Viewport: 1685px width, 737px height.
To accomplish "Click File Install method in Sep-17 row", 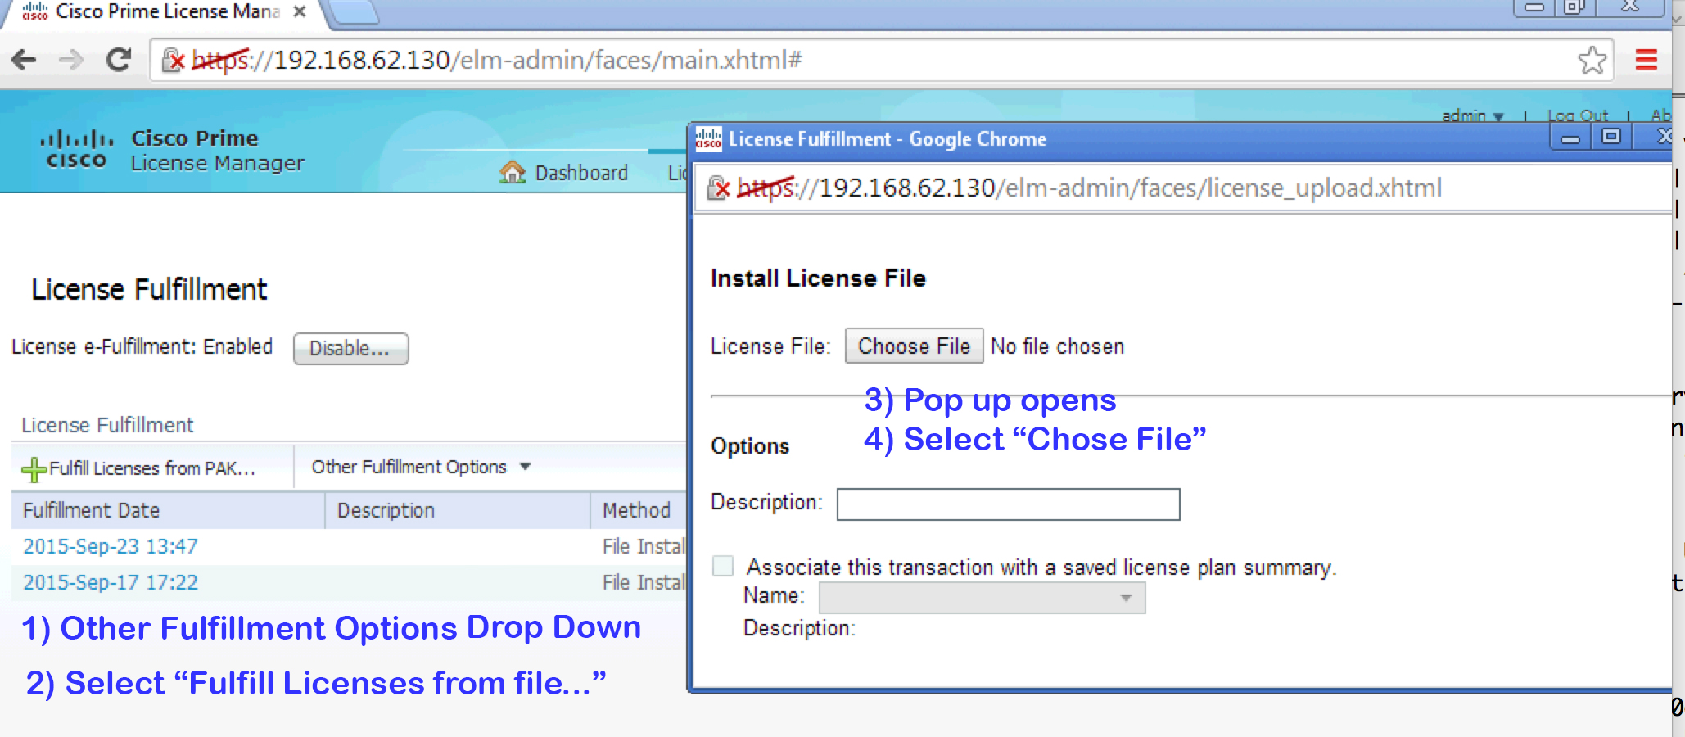I will pyautogui.click(x=644, y=582).
